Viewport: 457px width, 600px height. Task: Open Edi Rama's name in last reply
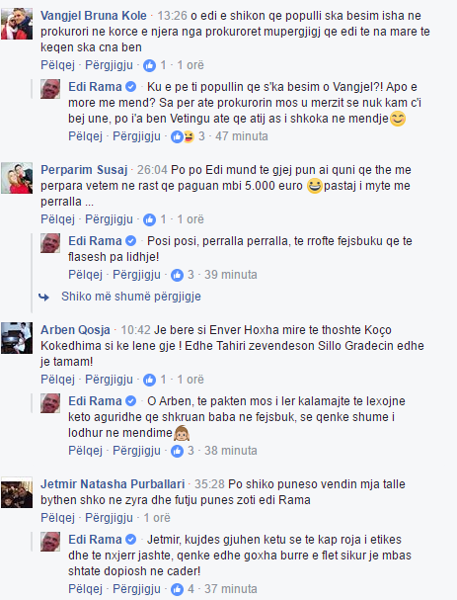[x=95, y=540]
